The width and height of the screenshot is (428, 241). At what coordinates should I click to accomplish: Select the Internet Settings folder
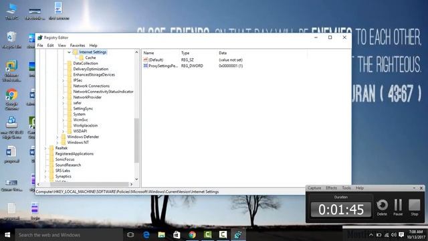tap(92, 52)
